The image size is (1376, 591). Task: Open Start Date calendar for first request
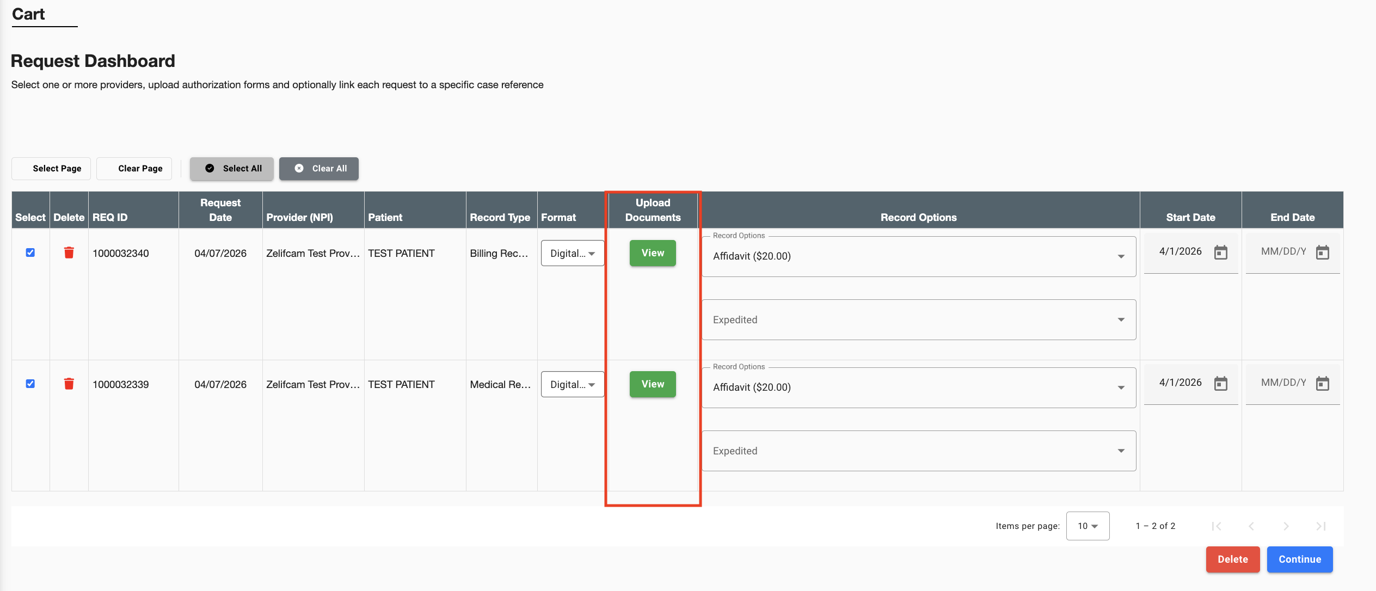pos(1220,253)
